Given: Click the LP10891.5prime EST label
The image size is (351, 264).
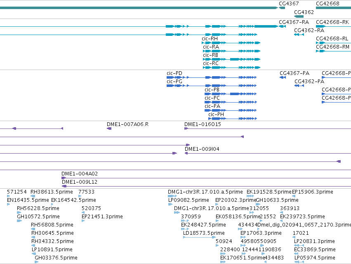Looking at the screenshot, I should [x=52, y=250].
